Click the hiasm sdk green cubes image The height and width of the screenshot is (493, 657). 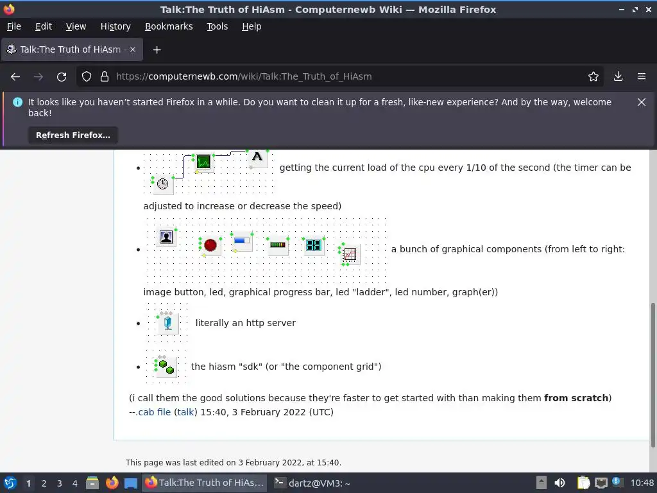point(166,367)
